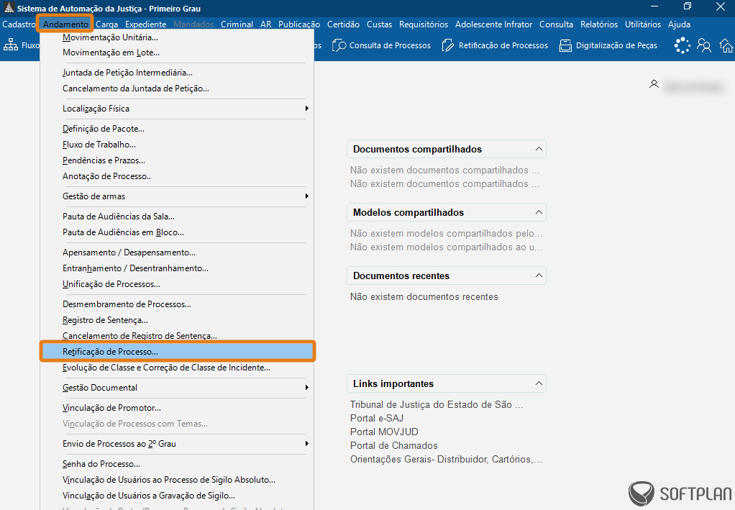
Task: Click the application logo in title bar
Action: [9, 8]
